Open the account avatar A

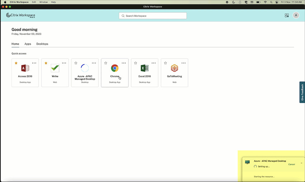click(296, 15)
